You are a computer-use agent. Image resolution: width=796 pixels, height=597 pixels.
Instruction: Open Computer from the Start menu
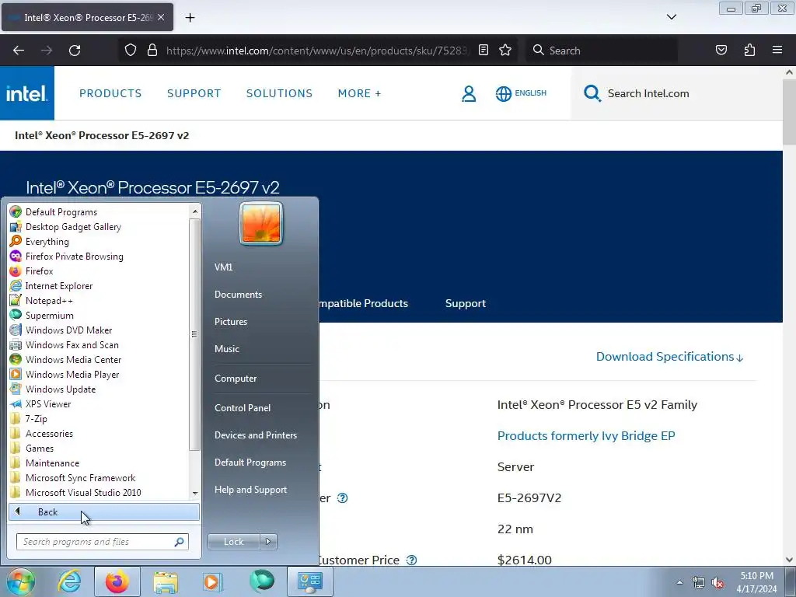236,379
